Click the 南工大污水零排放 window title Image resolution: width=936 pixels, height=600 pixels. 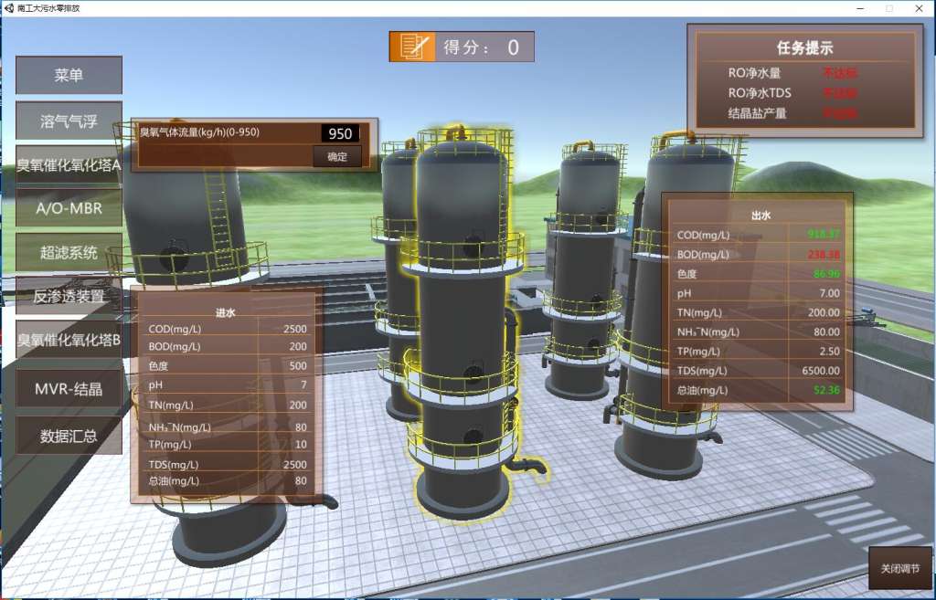48,8
